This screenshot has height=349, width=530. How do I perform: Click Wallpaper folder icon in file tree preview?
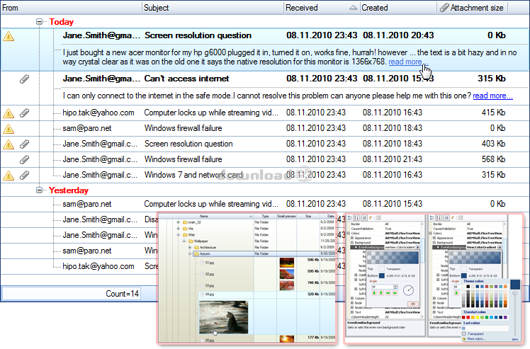click(x=191, y=241)
